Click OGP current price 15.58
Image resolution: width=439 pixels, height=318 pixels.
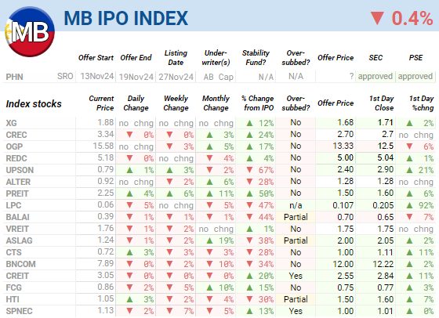click(x=103, y=146)
